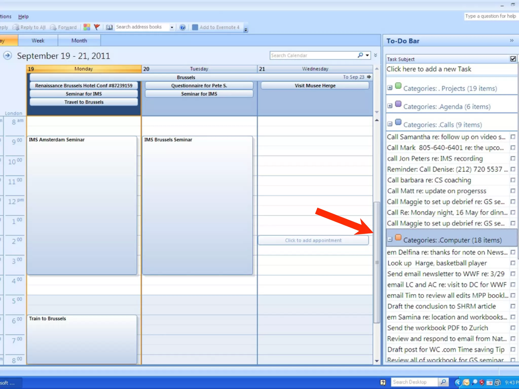Screen dimensions: 519x389
Task: Open the Help menu
Action: tap(23, 16)
